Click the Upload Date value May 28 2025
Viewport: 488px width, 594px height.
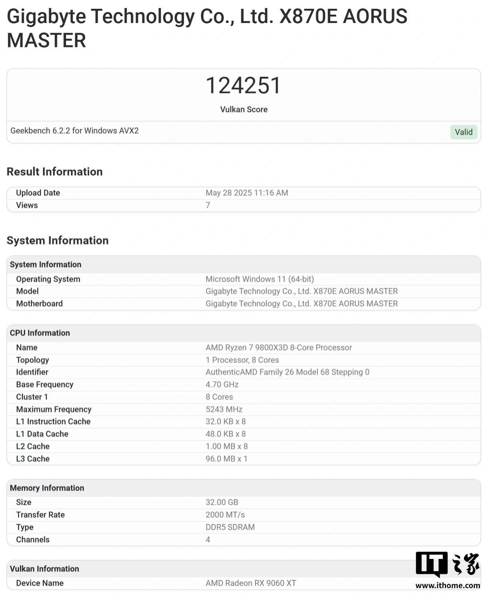pyautogui.click(x=247, y=193)
